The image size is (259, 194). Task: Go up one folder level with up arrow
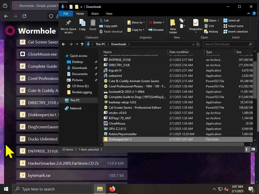[x=82, y=44]
